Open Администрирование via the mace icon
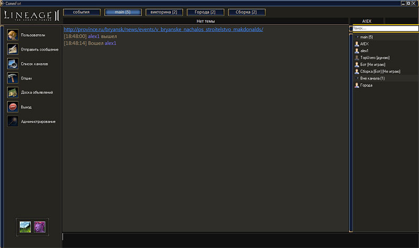419x248 pixels. pos(13,121)
